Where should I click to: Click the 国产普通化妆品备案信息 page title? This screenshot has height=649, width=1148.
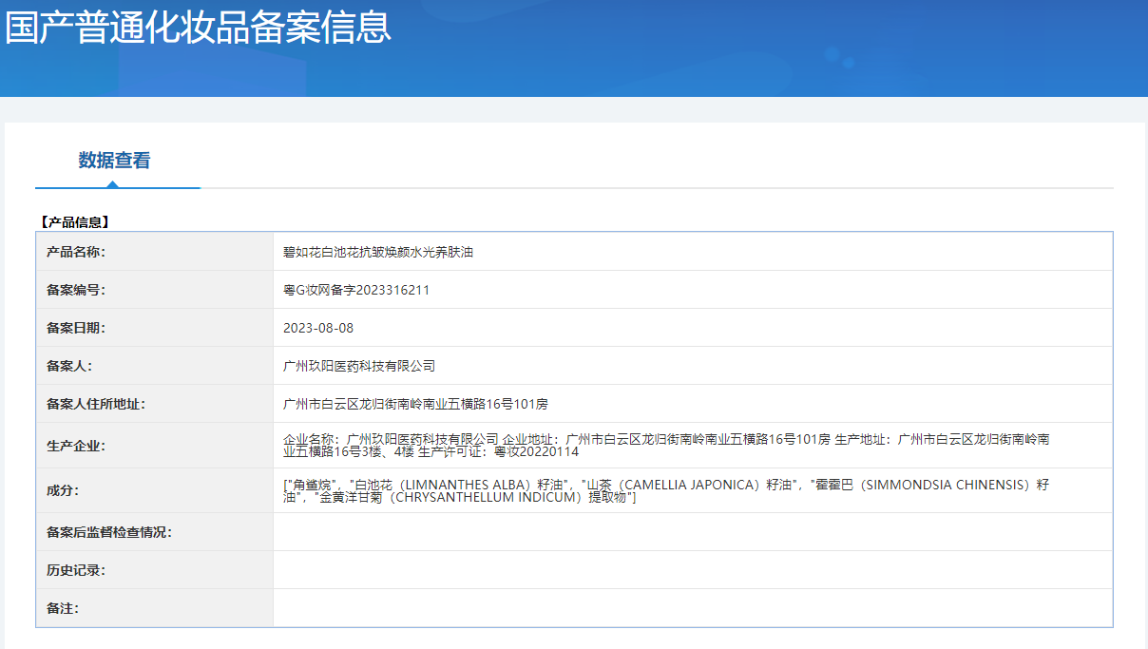[198, 27]
